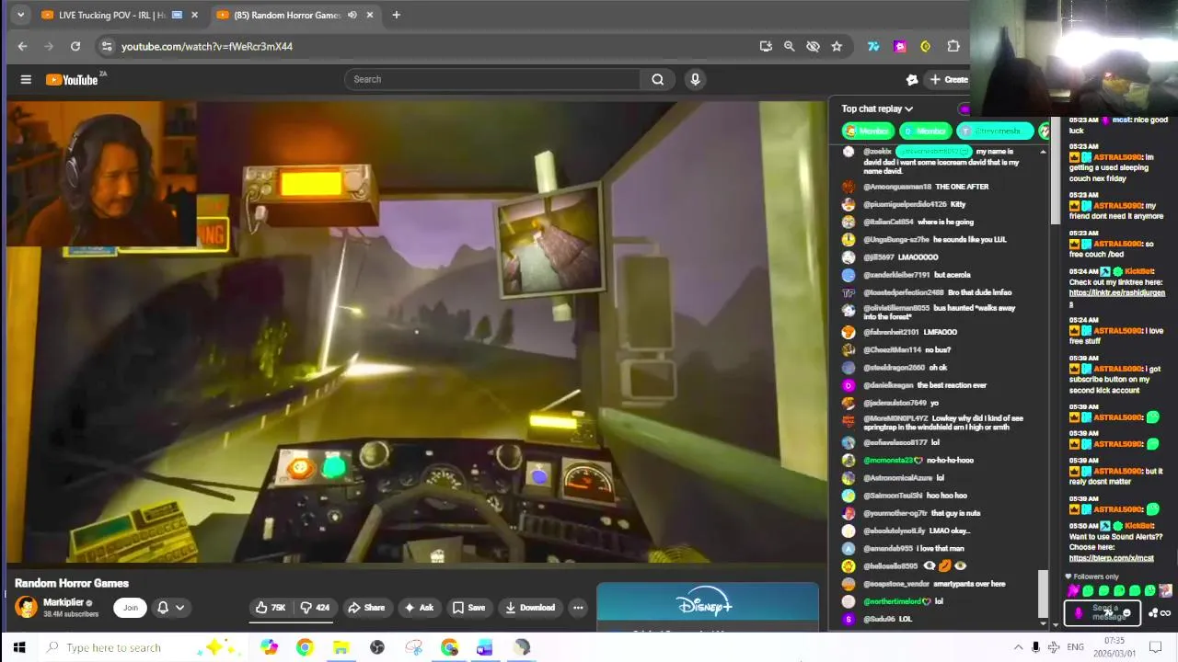Click the video player area
The height and width of the screenshot is (662, 1178).
(x=417, y=331)
